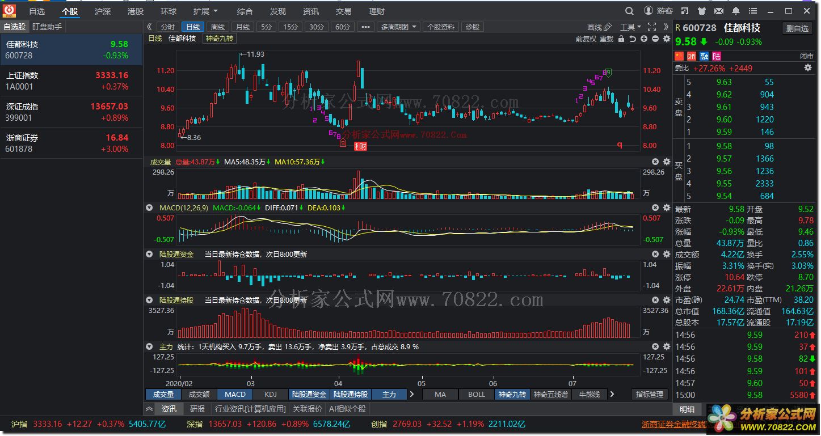The image size is (821, 436).
Task: Collapse right panel with double chevron
Action: click(x=665, y=27)
